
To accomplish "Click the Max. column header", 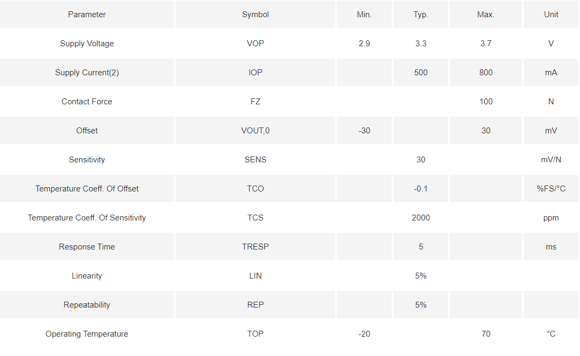I will tap(486, 15).
